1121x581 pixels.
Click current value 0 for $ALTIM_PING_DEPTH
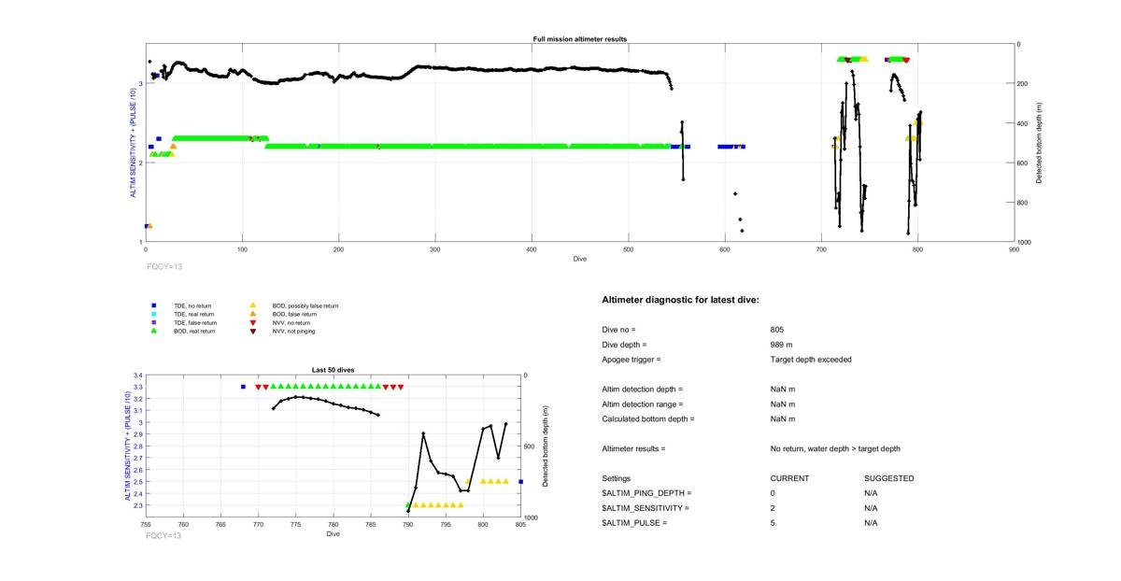pos(773,493)
